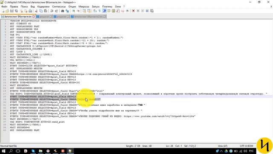Toggle word wrap in the toolbar

pos(95,11)
